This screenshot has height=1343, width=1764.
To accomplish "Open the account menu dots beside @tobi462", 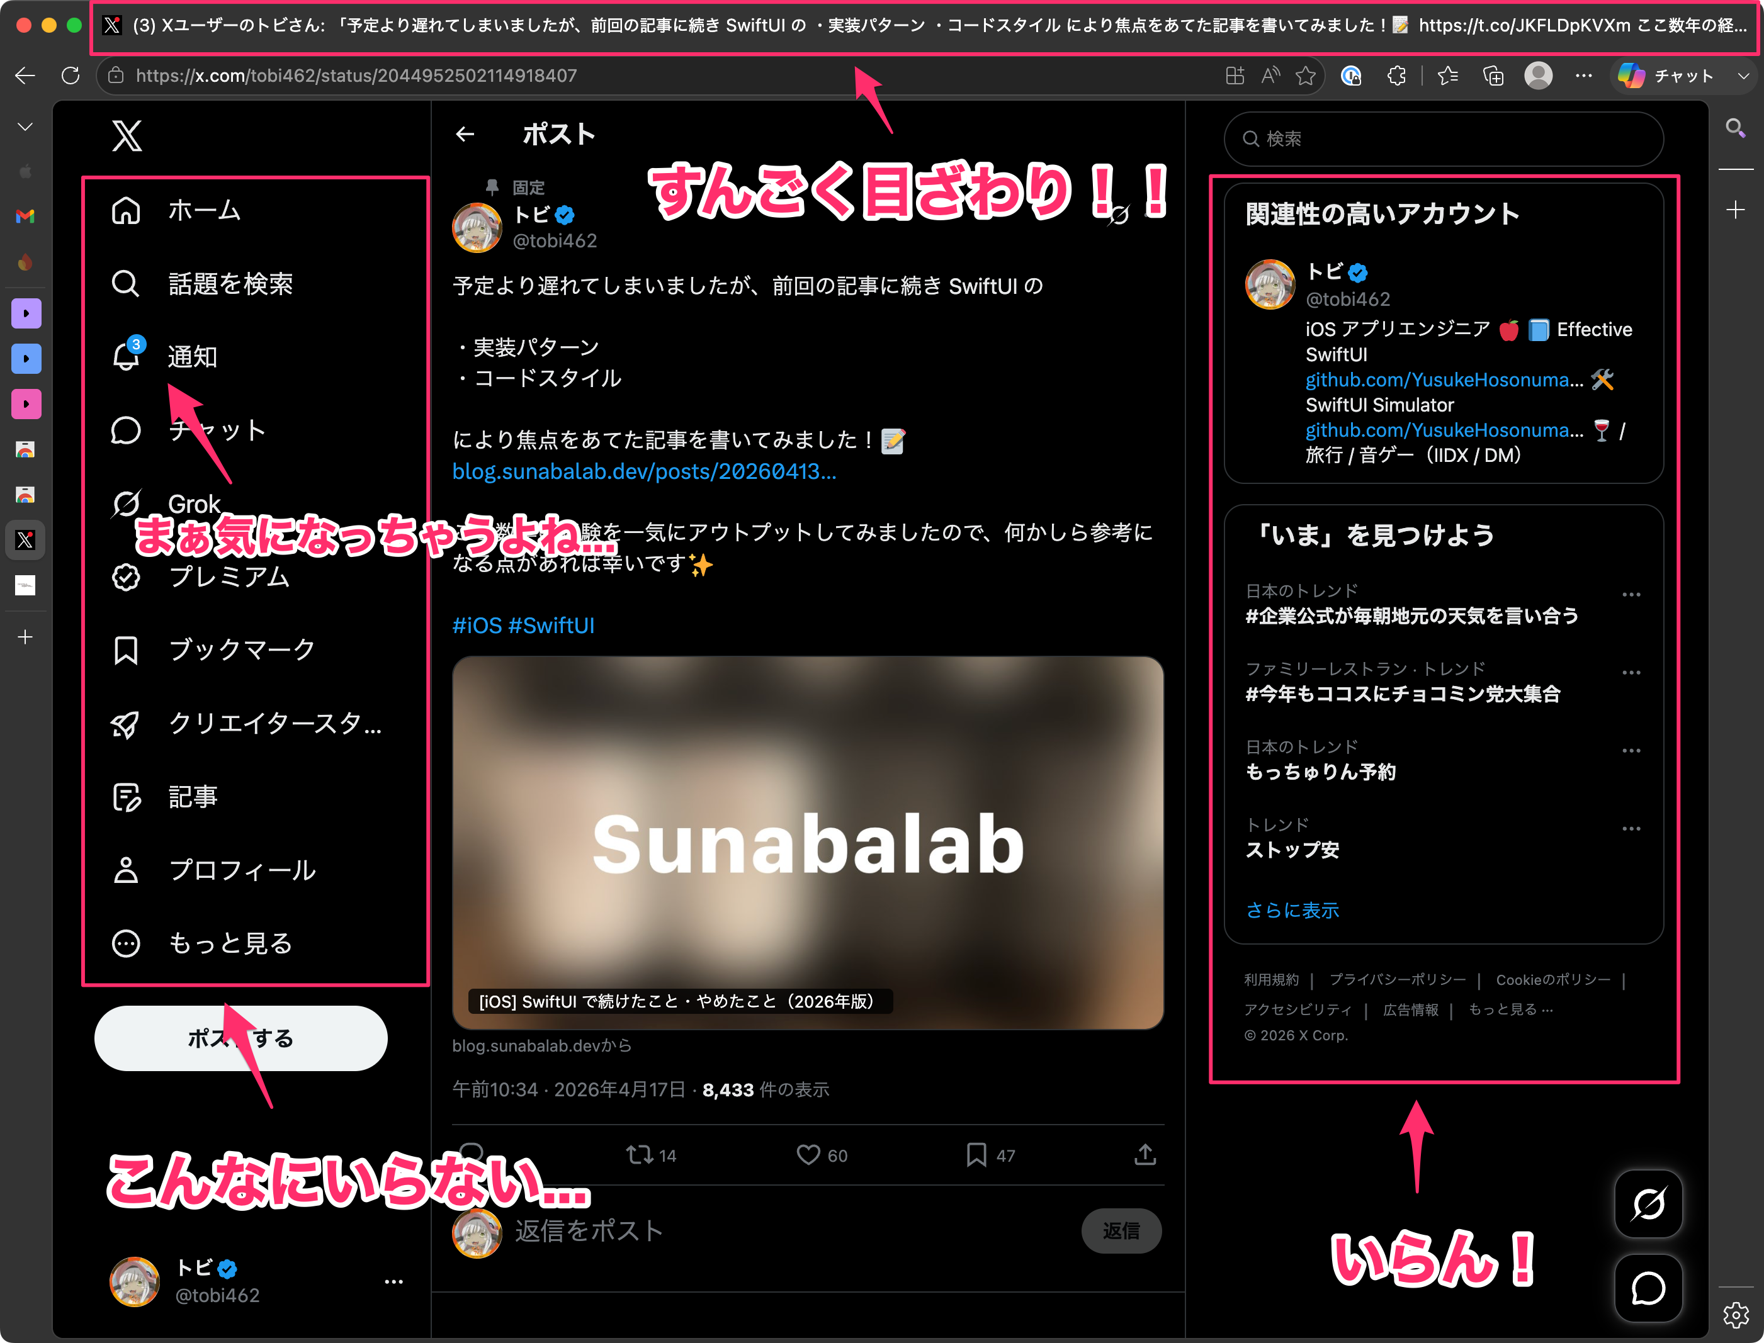I will 393,1281.
